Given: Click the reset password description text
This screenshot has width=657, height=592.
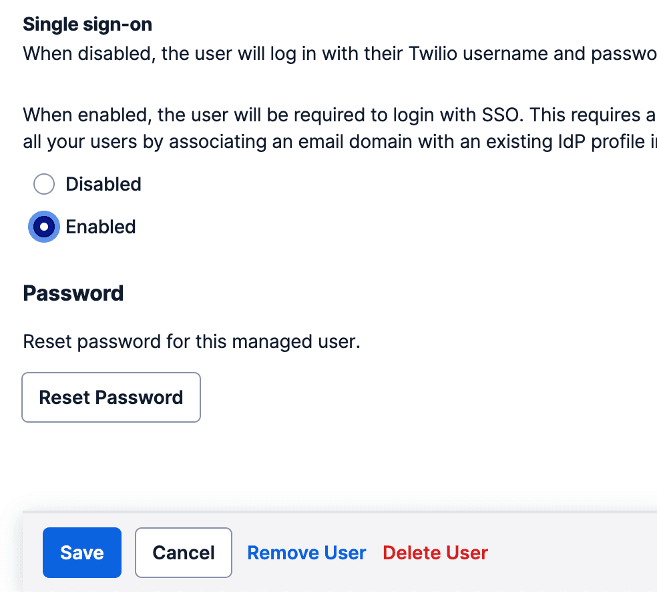Looking at the screenshot, I should (x=191, y=341).
